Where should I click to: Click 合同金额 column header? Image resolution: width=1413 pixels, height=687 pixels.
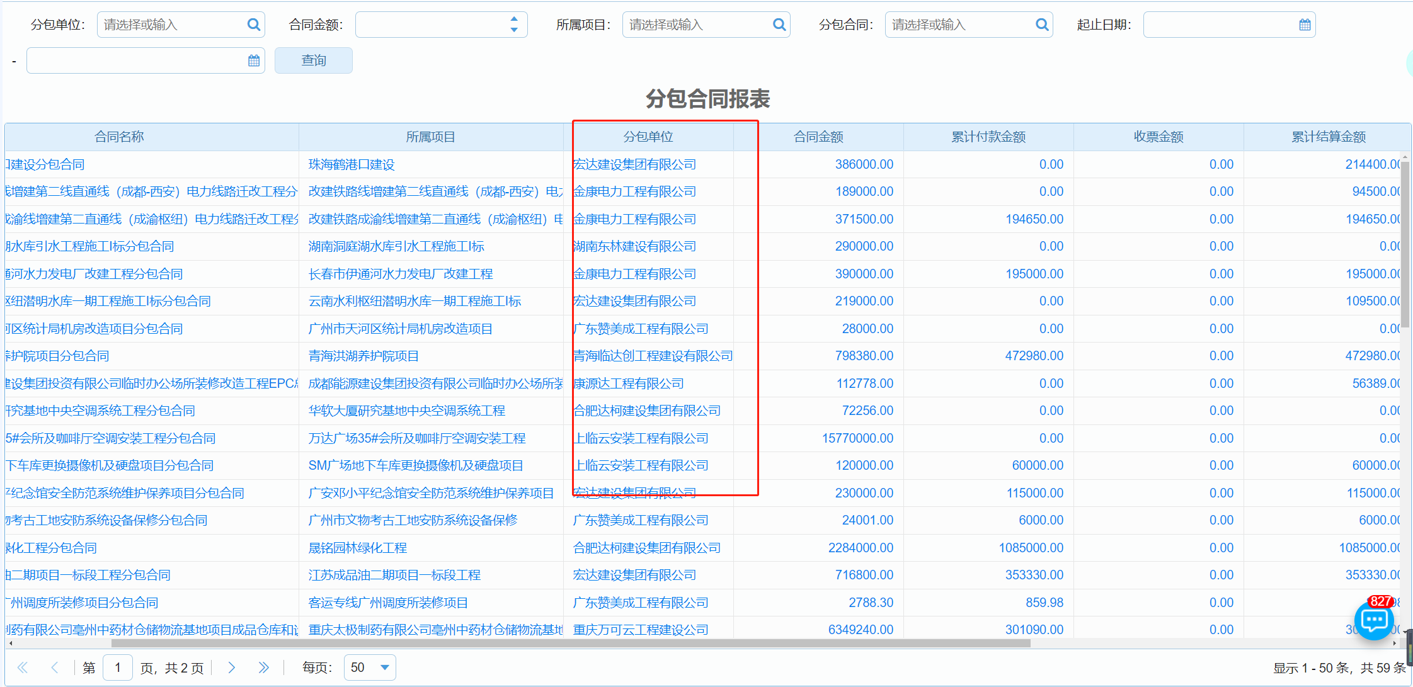pyautogui.click(x=818, y=137)
